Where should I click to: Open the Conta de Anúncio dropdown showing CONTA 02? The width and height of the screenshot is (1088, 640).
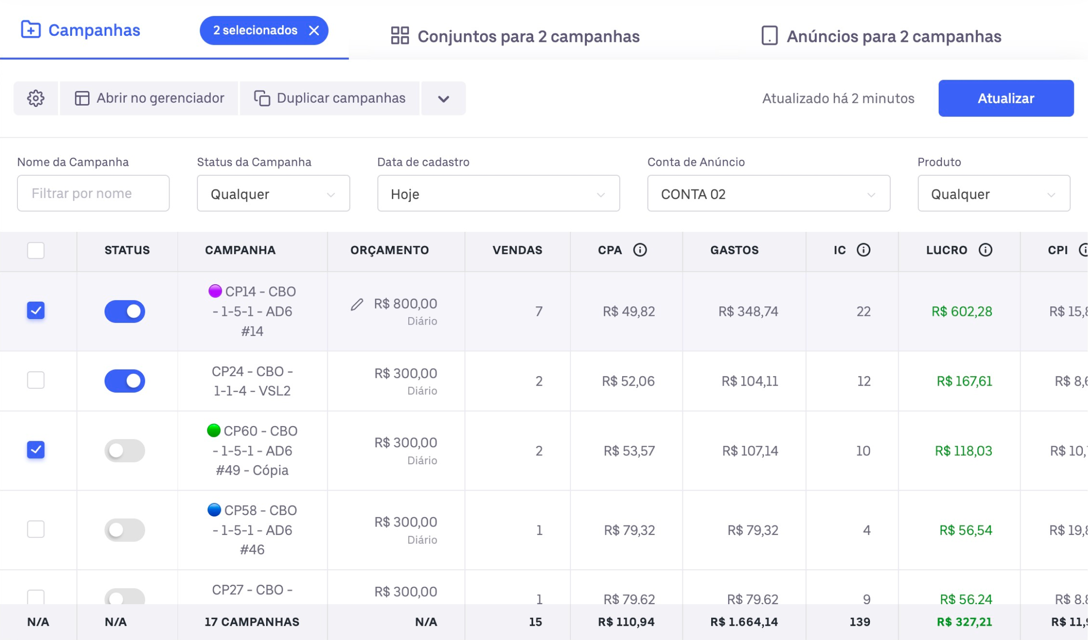point(768,194)
